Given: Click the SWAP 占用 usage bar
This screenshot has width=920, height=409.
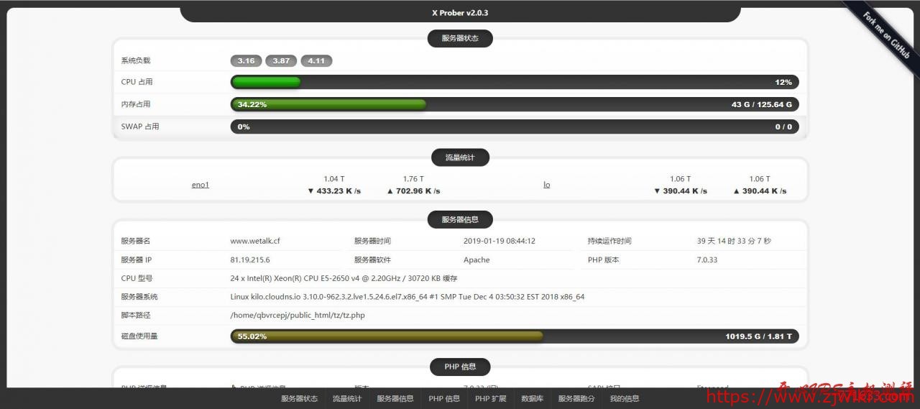Looking at the screenshot, I should click(514, 127).
